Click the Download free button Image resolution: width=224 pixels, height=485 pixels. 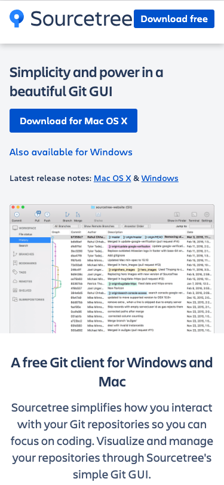[174, 19]
